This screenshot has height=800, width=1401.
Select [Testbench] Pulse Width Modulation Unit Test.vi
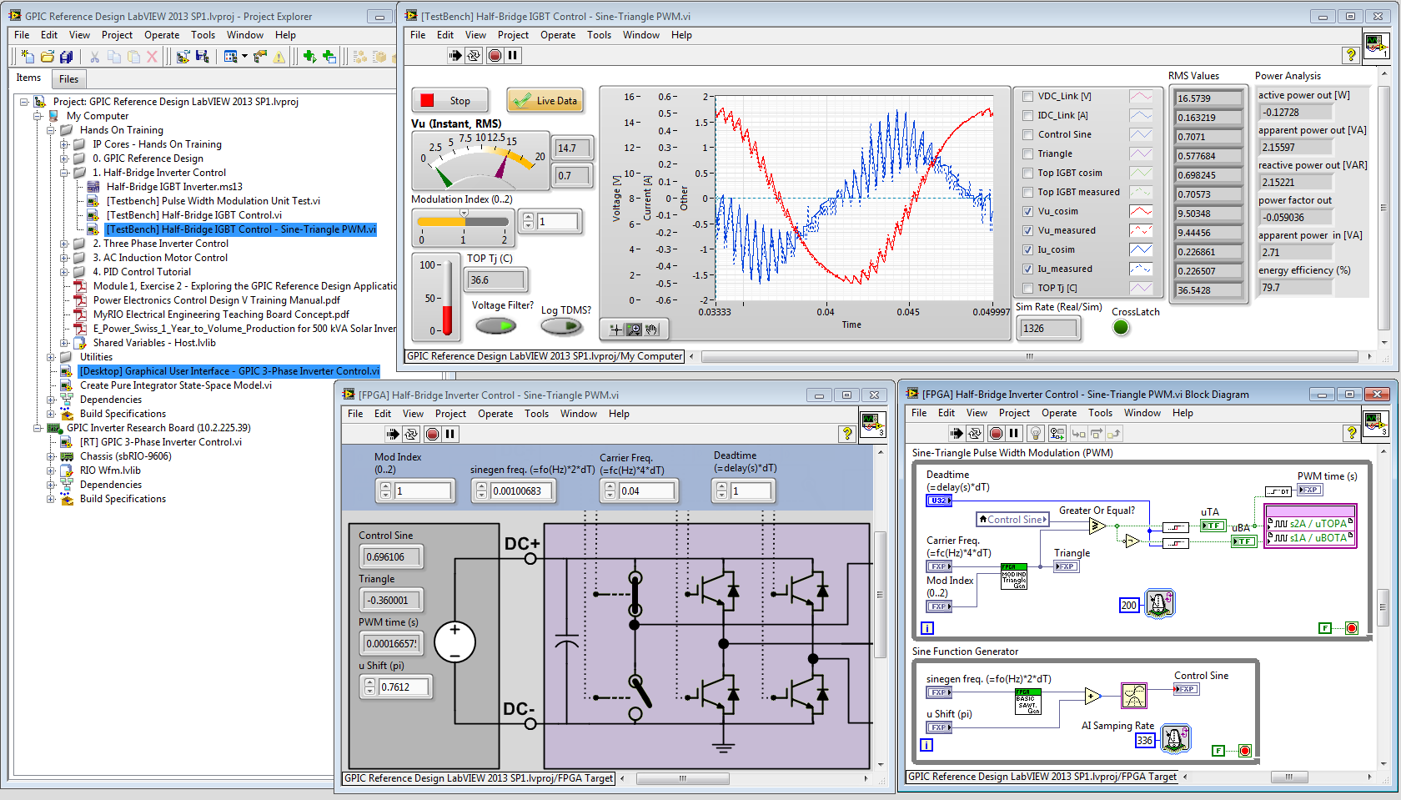tap(213, 201)
